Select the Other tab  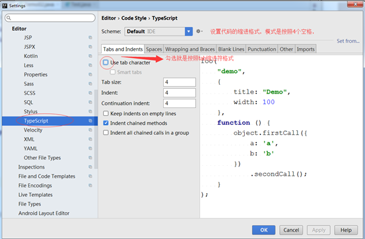pyautogui.click(x=286, y=49)
